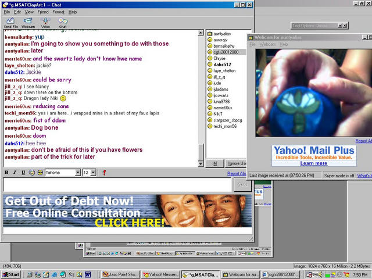Click chat scrollbar up arrow
The image size is (372, 279).
point(201,33)
